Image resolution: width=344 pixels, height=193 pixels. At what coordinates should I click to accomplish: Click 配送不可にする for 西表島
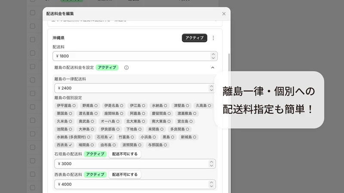[125, 175]
